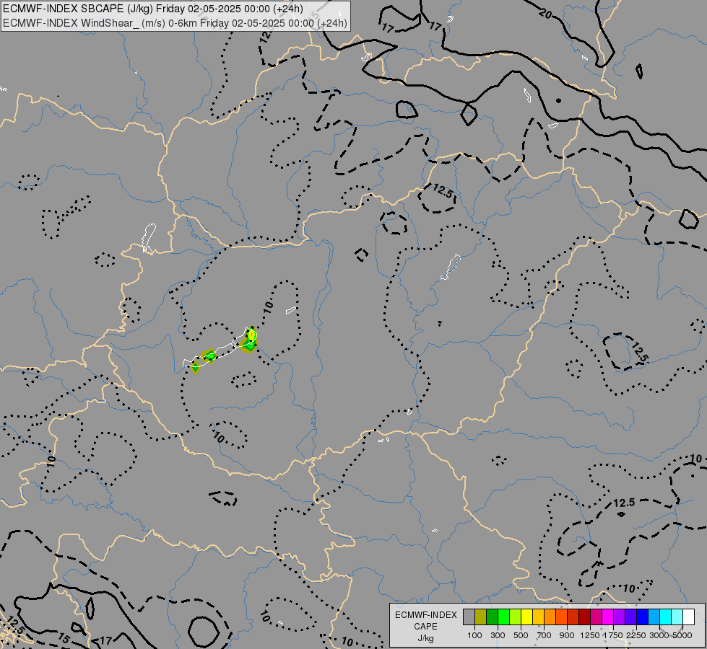Click the legend value 100
This screenshot has height=649, width=707.
474,635
